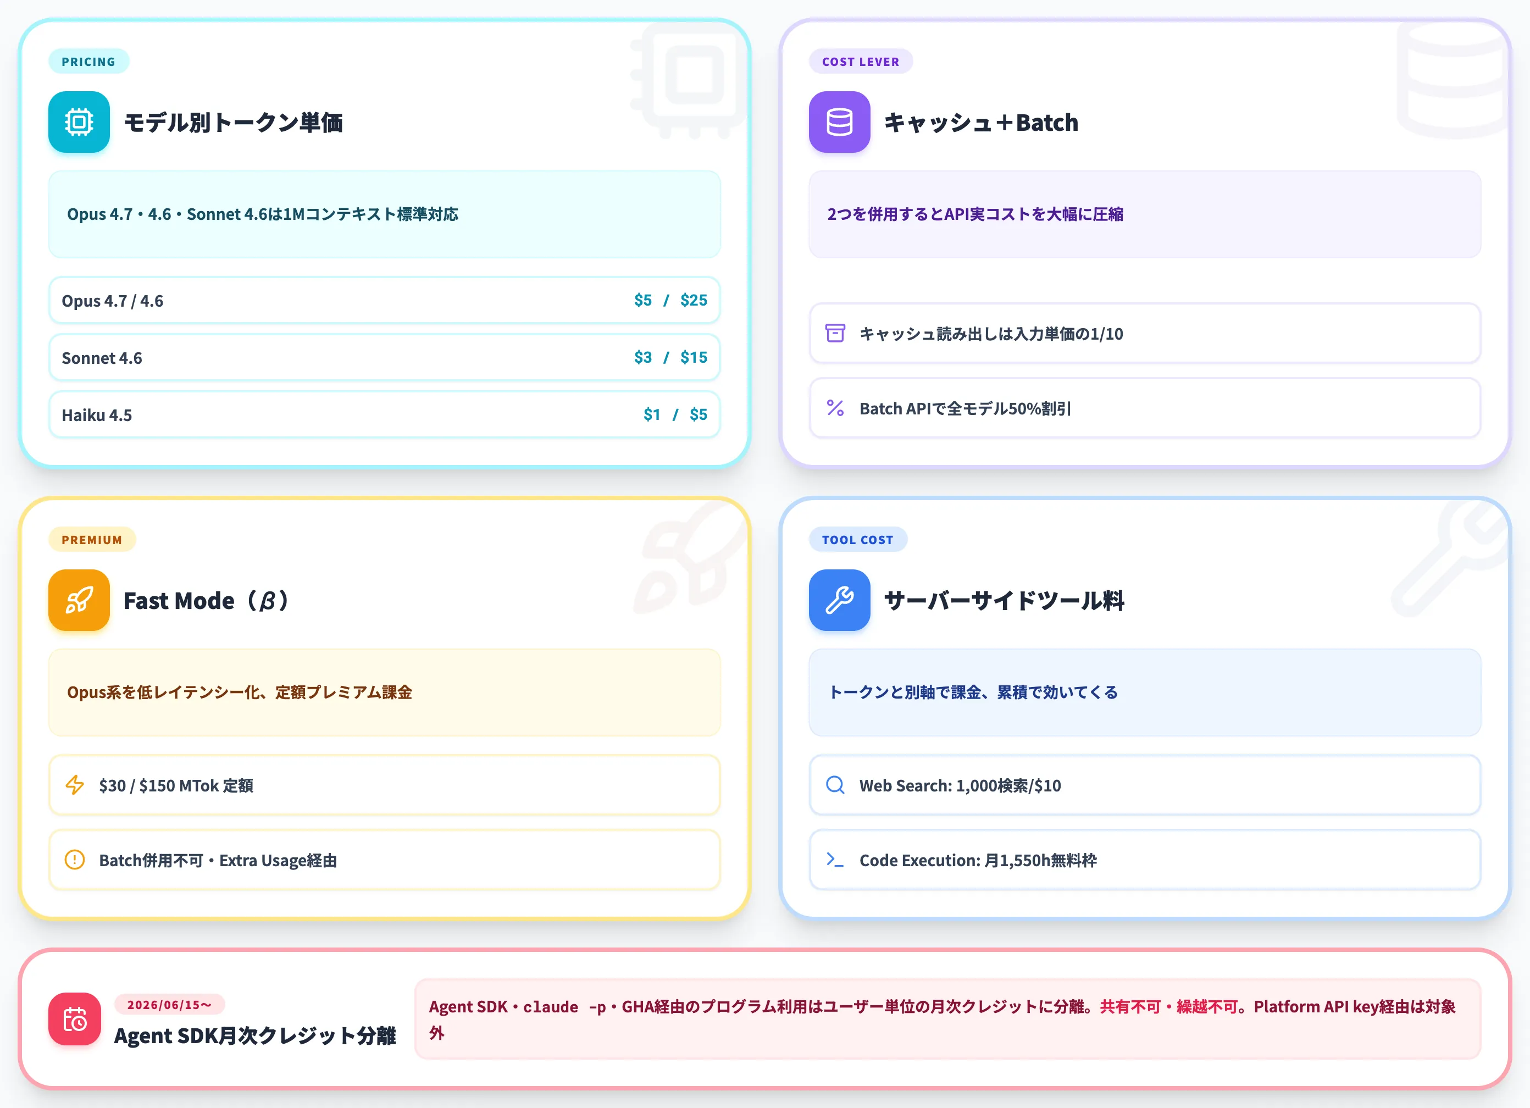Select the PRICING badge
The width and height of the screenshot is (1530, 1108).
point(88,62)
